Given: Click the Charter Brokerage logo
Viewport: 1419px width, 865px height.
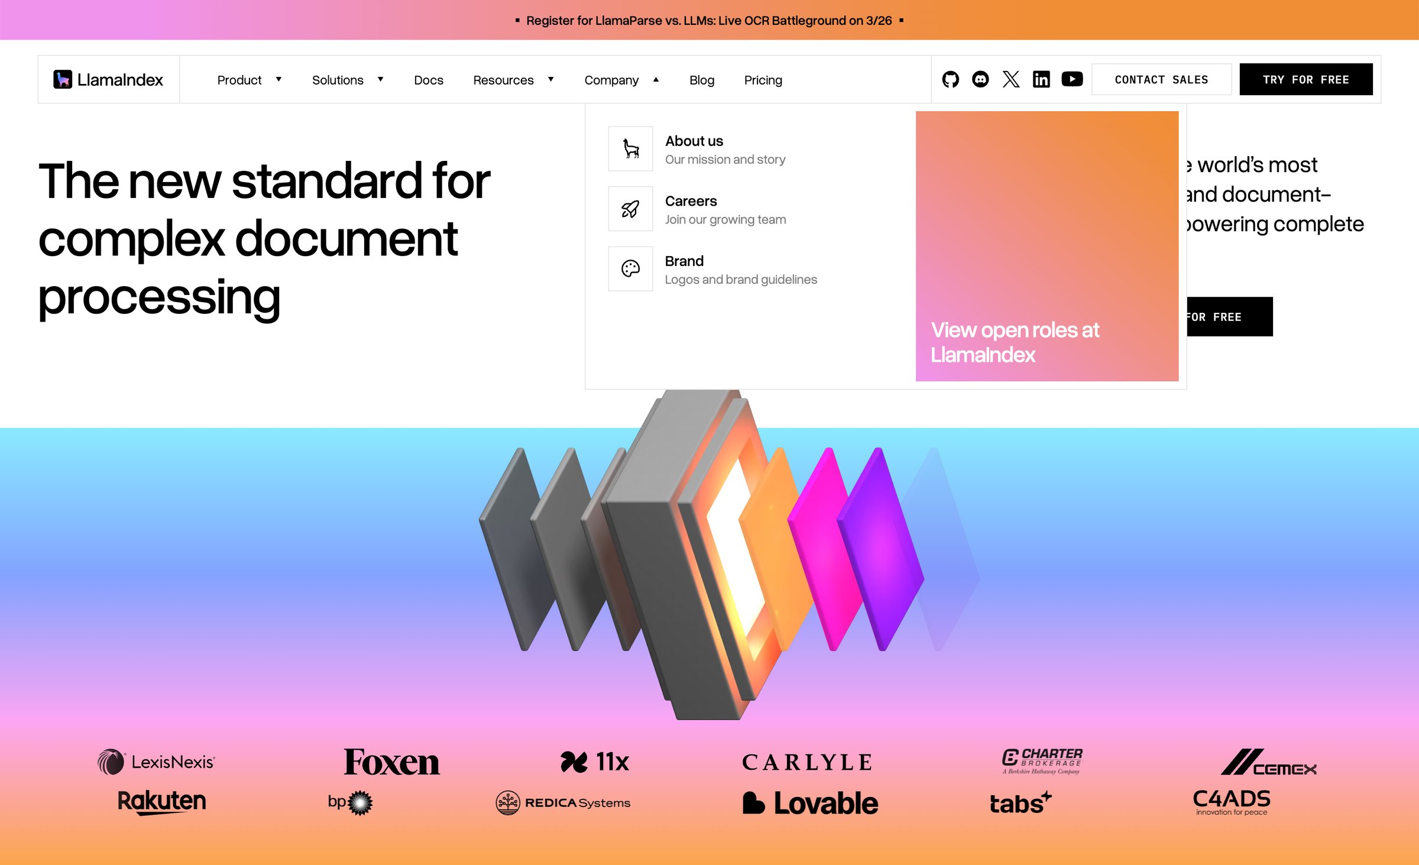Looking at the screenshot, I should (x=1042, y=761).
